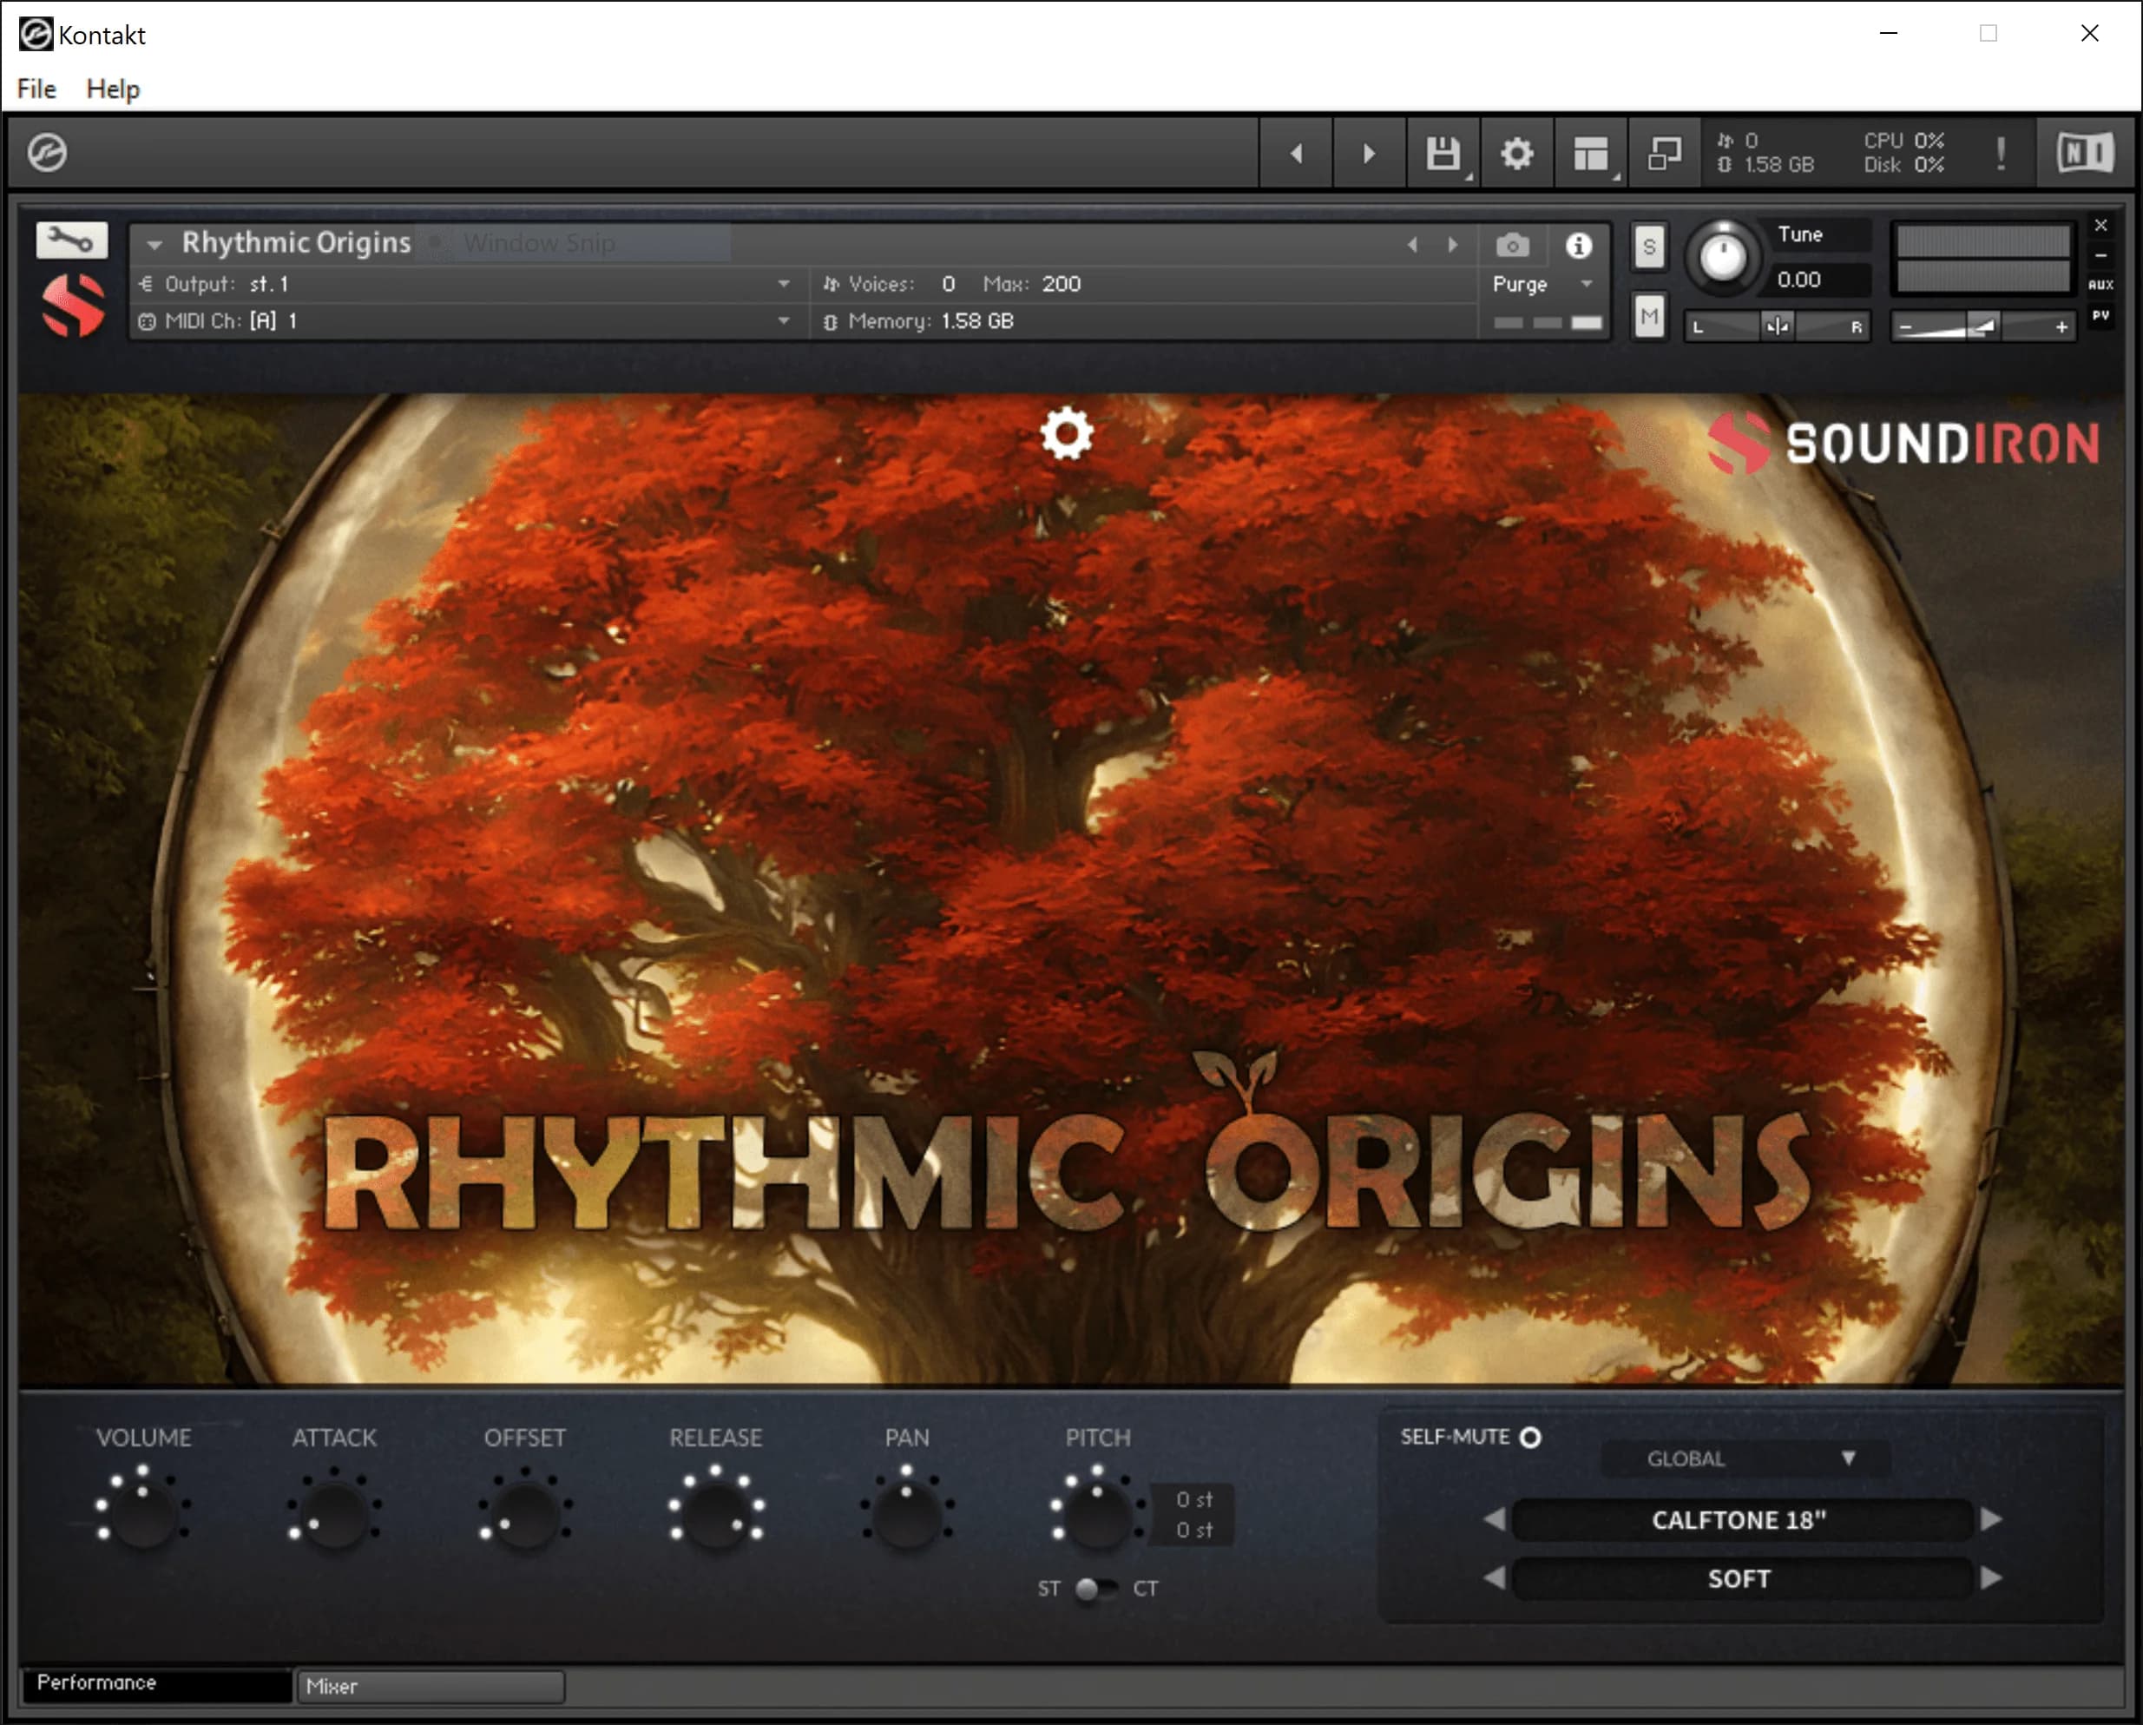Open the instrument info panel via i icon

click(1579, 245)
